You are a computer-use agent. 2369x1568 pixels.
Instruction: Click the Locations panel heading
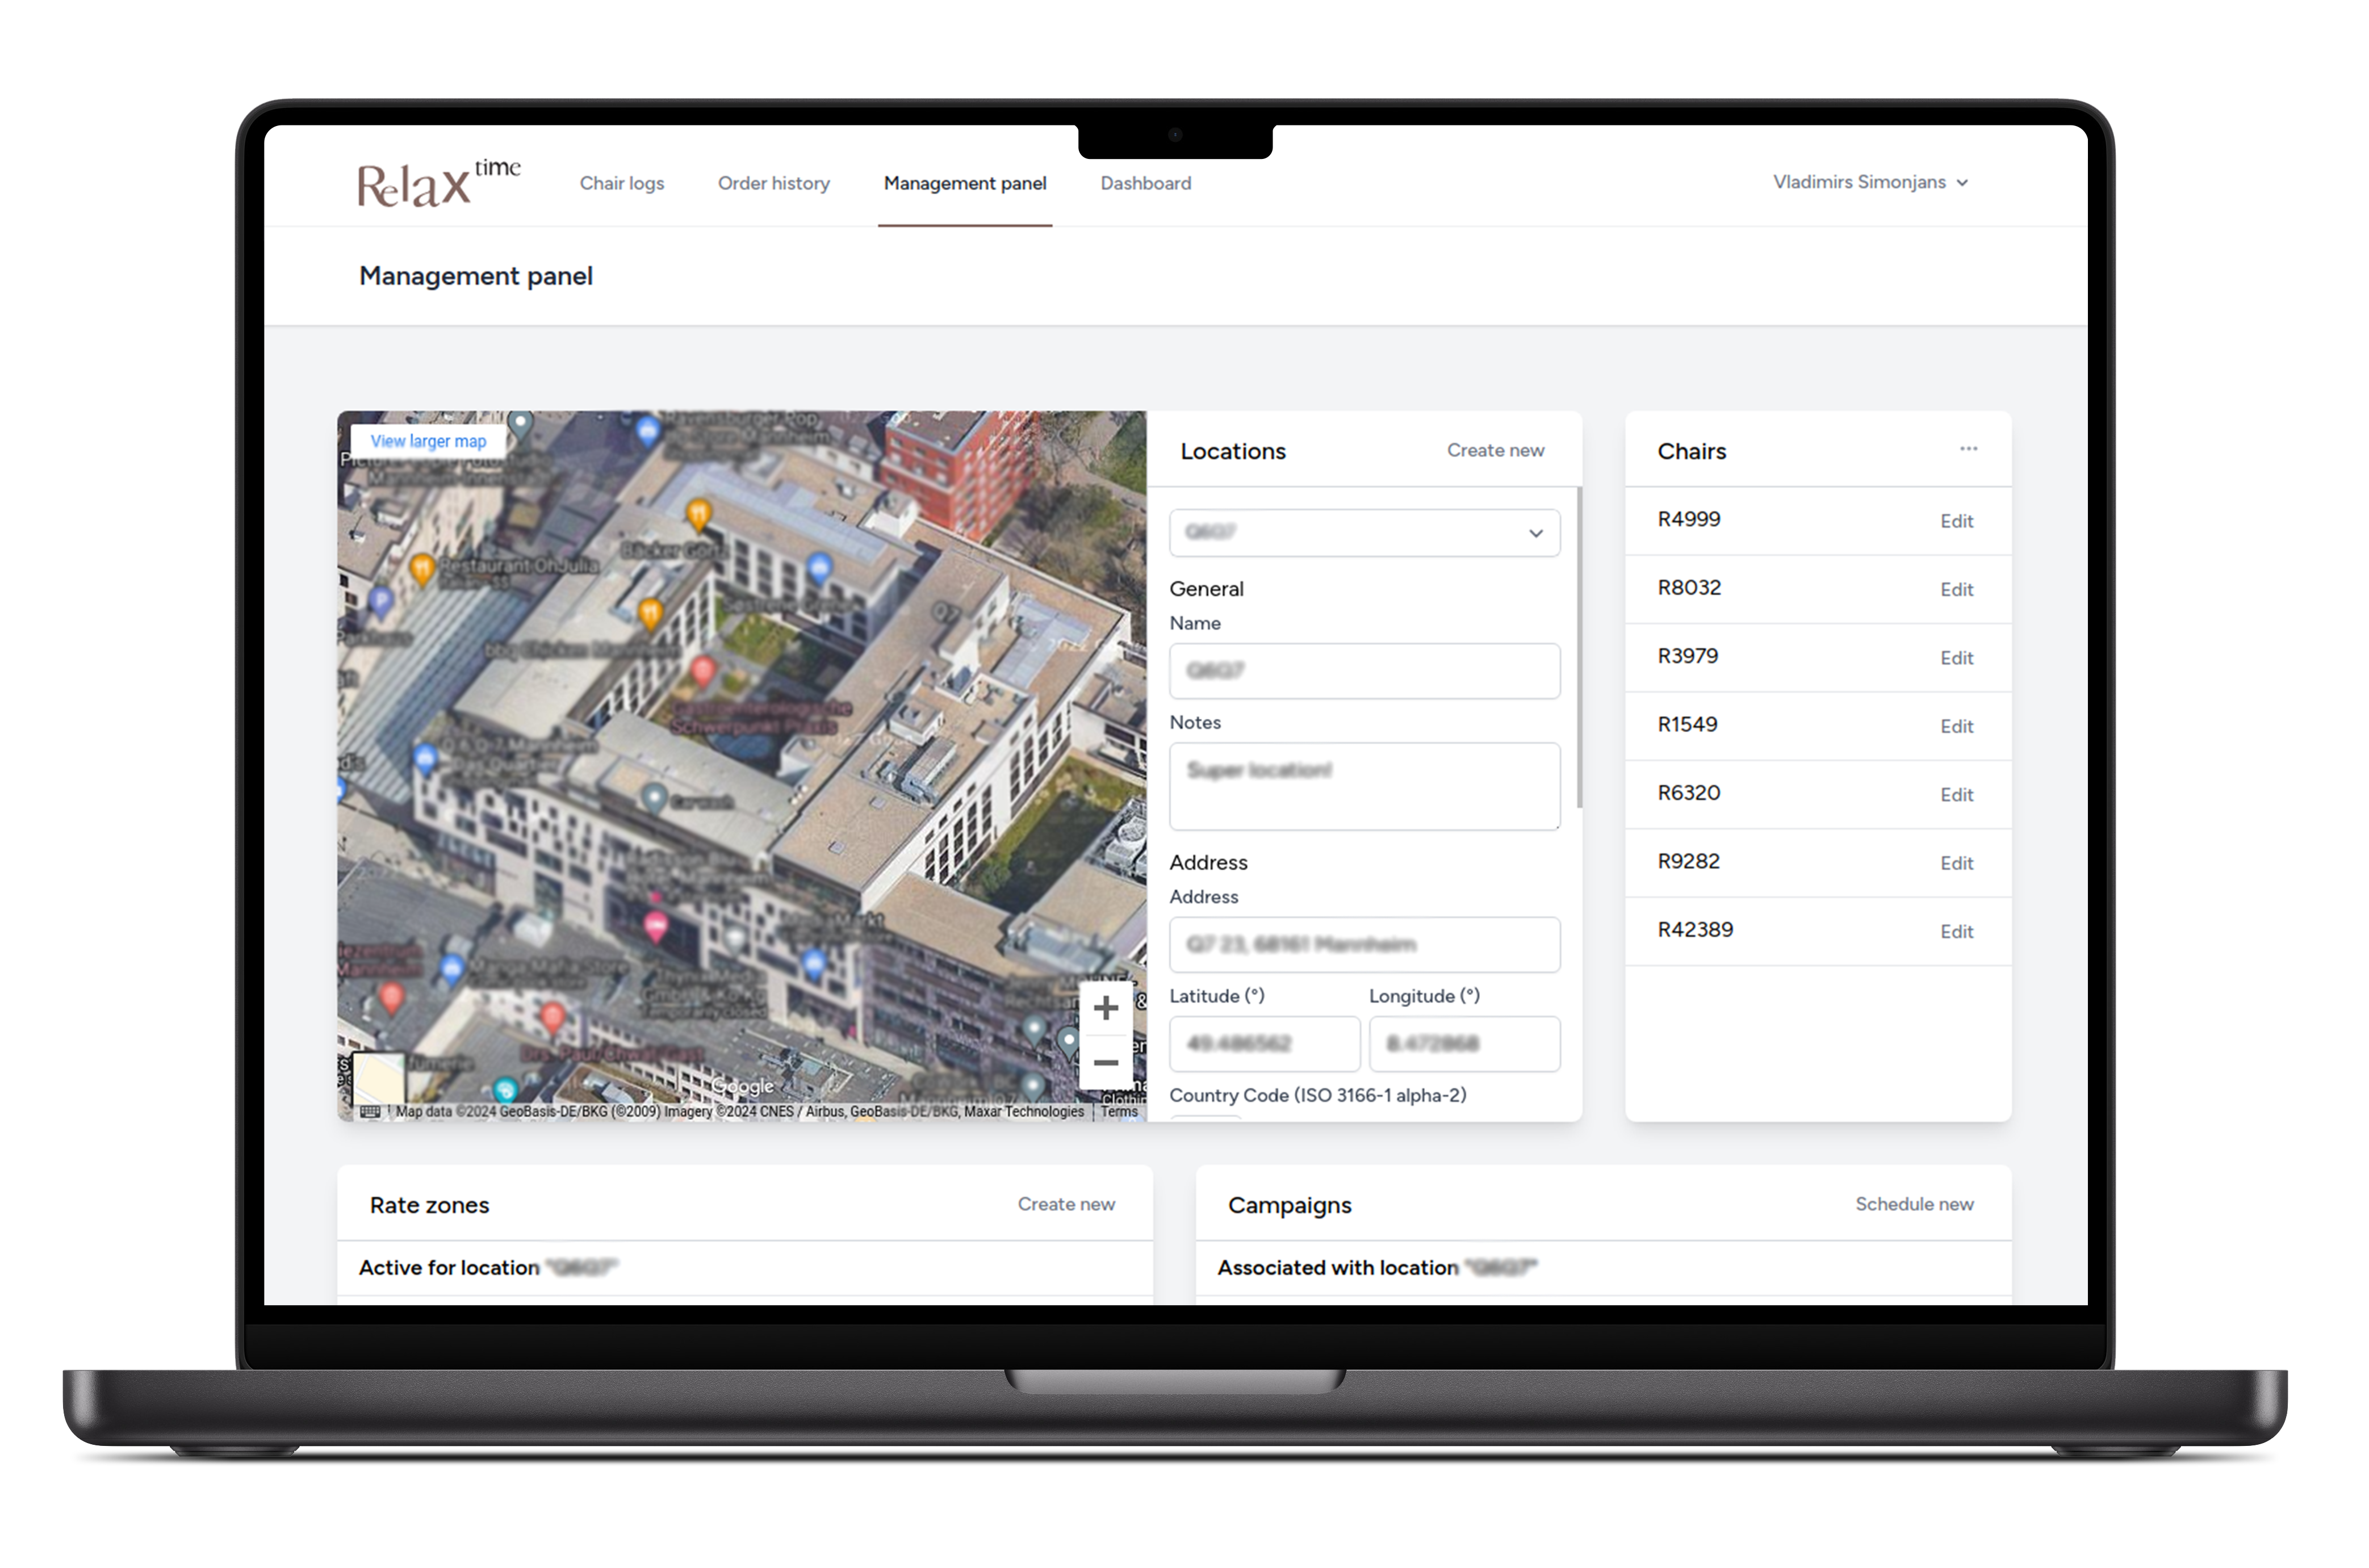1232,451
